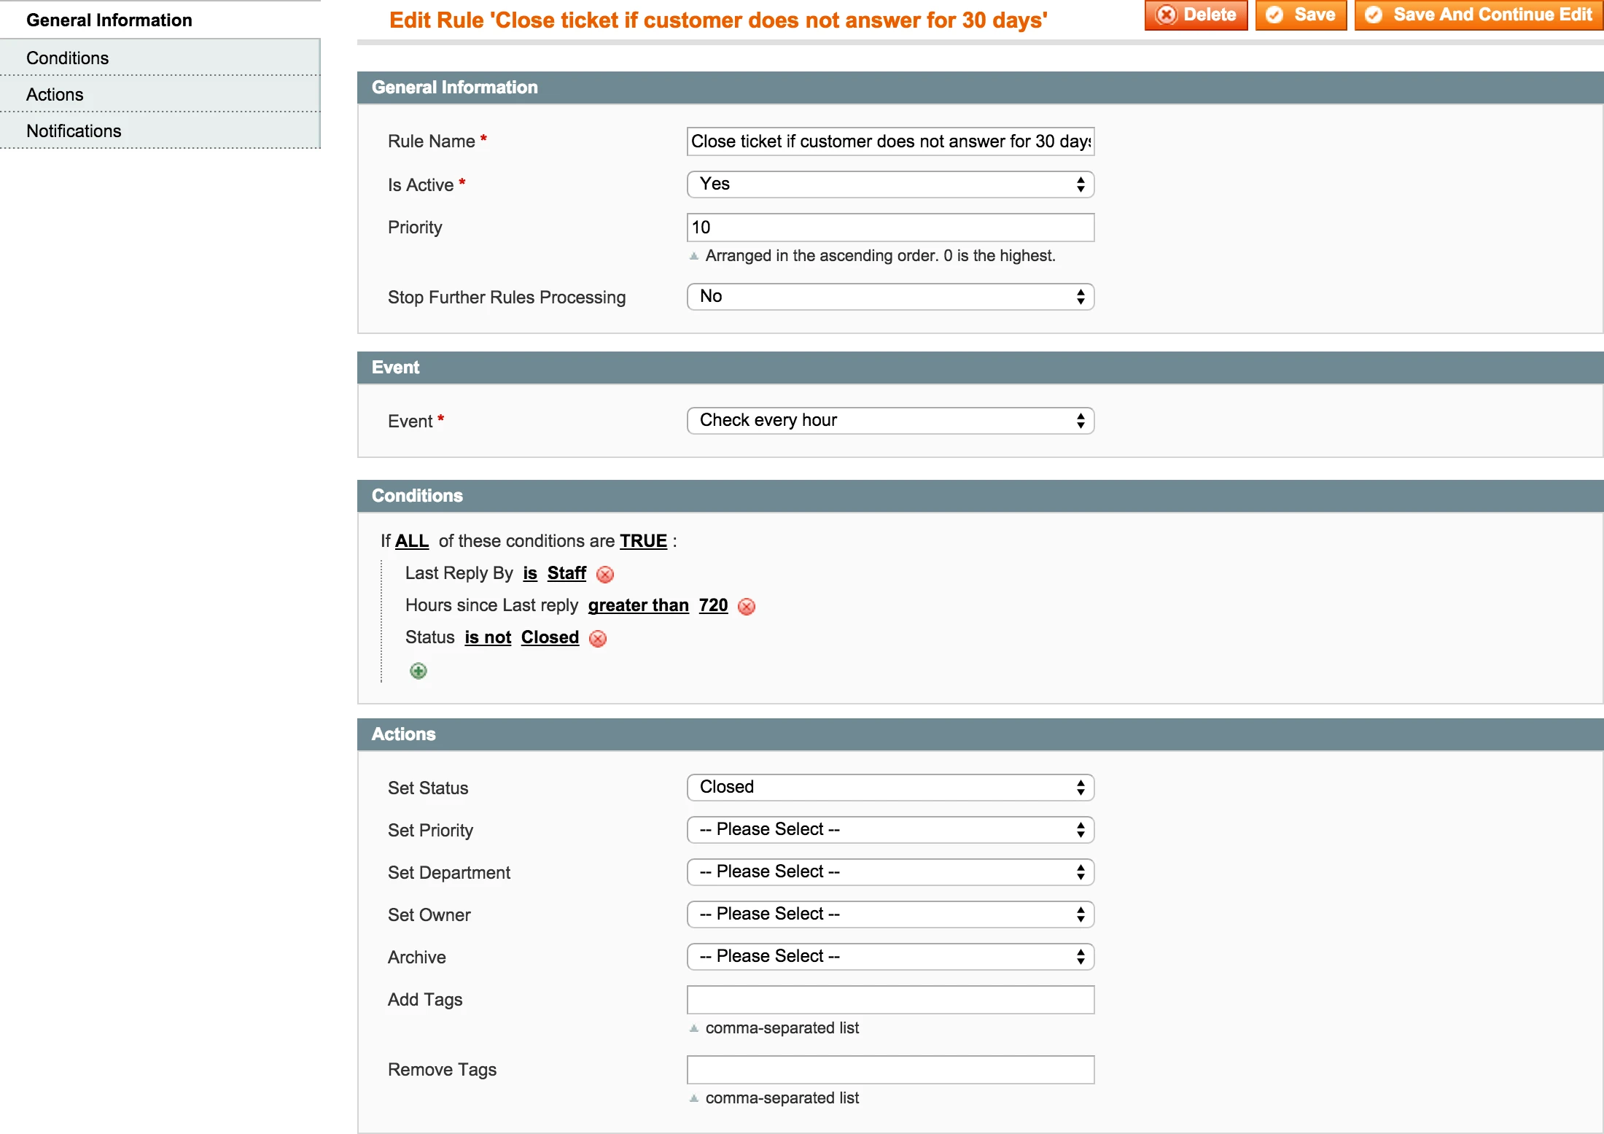Viewport: 1604px width, 1134px height.
Task: Change 'Is Active' to No
Action: [889, 184]
